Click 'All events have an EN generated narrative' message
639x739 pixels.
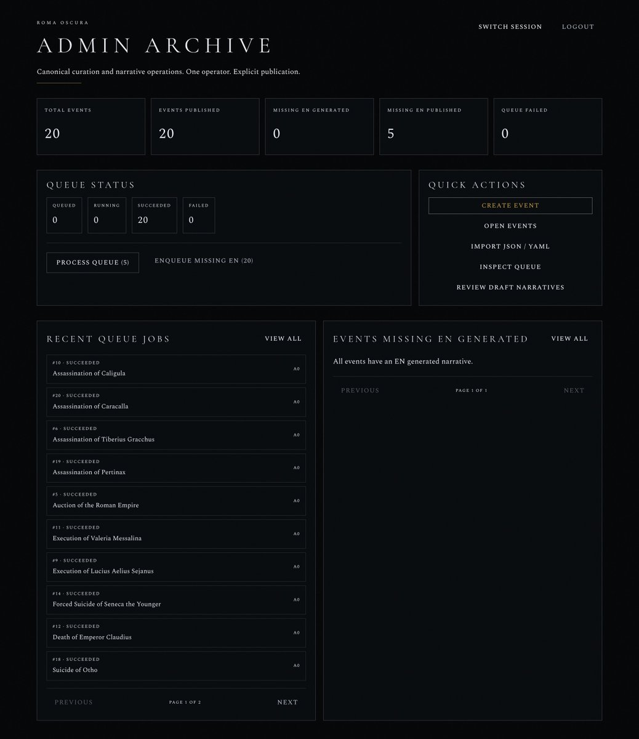(x=403, y=361)
